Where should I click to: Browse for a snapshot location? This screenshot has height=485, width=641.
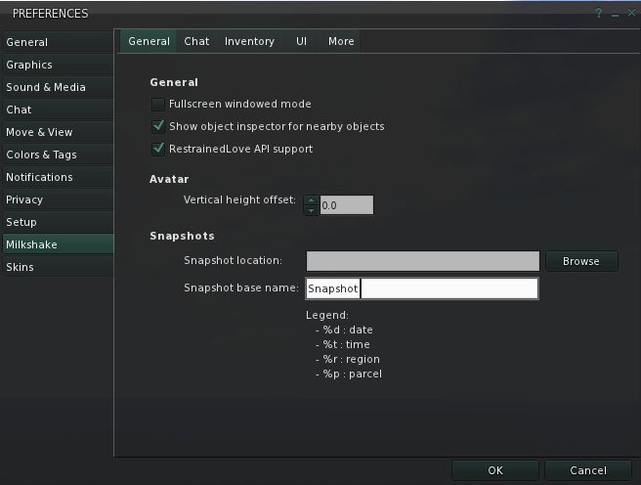580,261
